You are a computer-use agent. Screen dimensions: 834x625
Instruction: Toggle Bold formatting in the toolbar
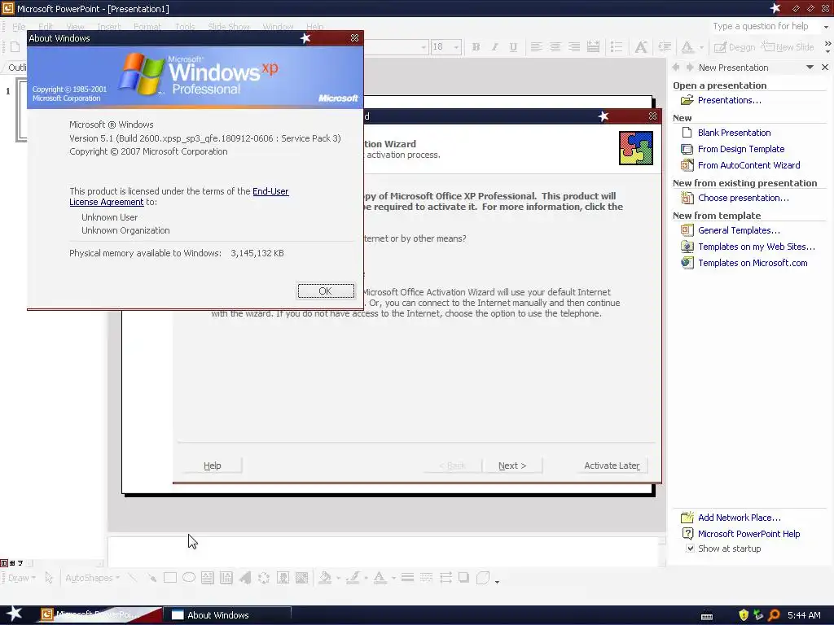tap(476, 47)
